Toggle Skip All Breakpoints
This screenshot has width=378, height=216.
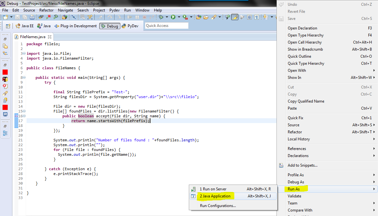74,18
